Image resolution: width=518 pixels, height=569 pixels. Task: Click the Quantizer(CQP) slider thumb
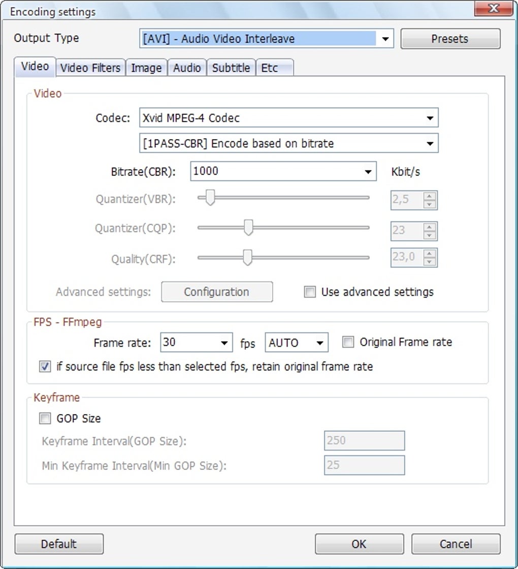[x=248, y=228]
